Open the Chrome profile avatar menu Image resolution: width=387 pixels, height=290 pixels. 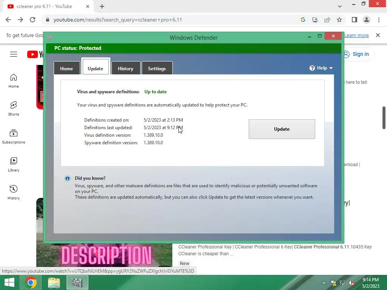[x=367, y=20]
